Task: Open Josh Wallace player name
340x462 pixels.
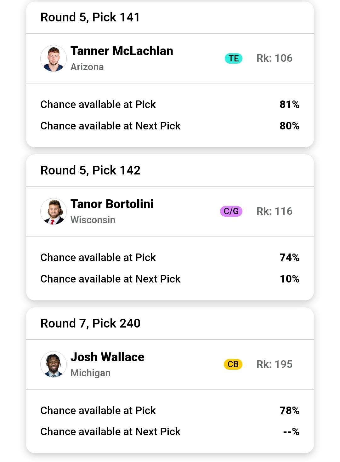Action: pos(107,357)
